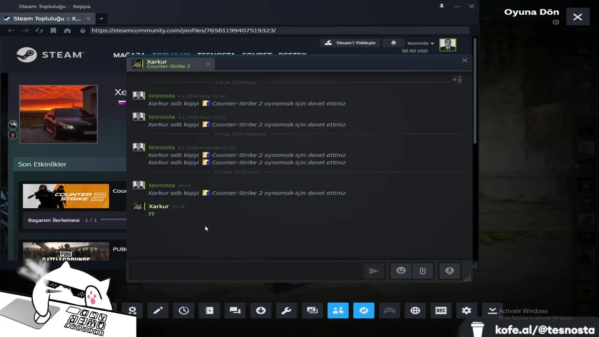The width and height of the screenshot is (599, 337).
Task: Click the top badge icon beside profile picture
Action: [13, 125]
